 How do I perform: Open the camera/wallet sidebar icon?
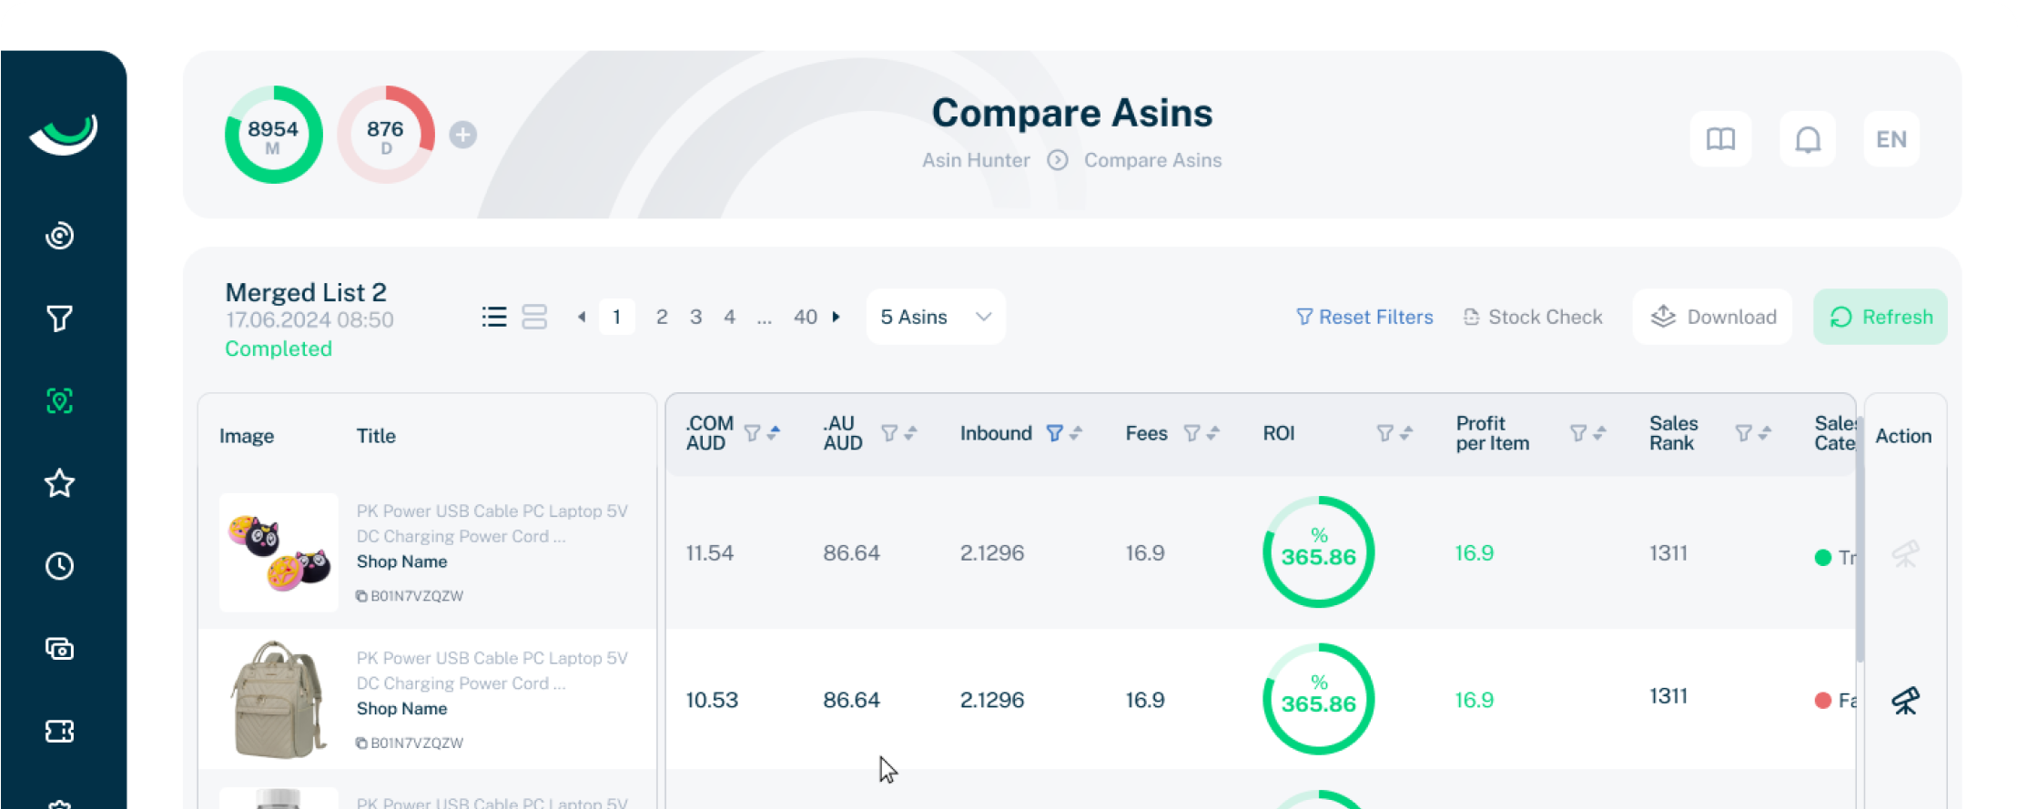(60, 649)
